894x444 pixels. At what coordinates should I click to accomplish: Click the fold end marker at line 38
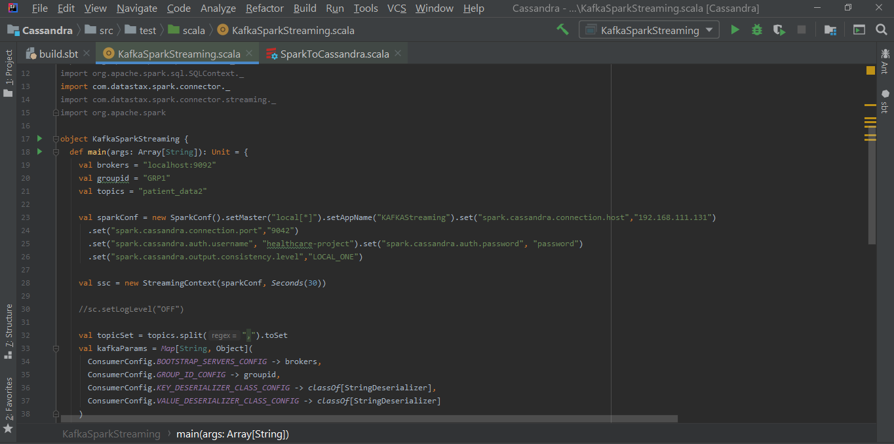click(x=56, y=414)
